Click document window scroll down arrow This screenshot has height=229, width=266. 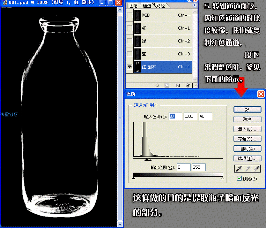[120, 224]
